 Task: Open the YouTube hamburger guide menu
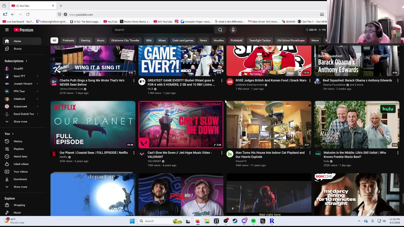pyautogui.click(x=7, y=30)
